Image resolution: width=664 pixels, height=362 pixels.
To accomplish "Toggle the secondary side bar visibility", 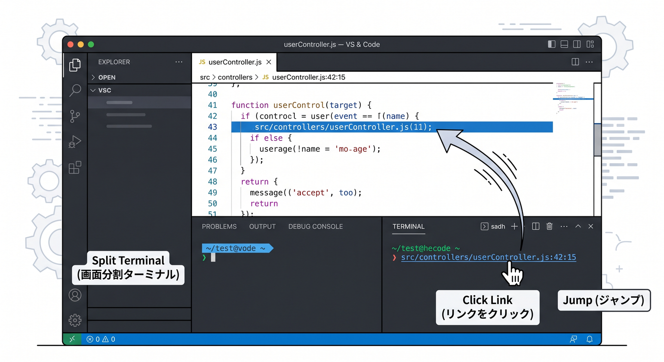I will [x=577, y=44].
